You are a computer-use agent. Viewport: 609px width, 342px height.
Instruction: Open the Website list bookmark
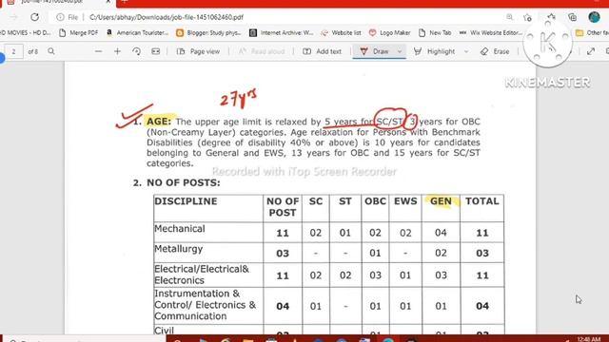[x=341, y=33]
